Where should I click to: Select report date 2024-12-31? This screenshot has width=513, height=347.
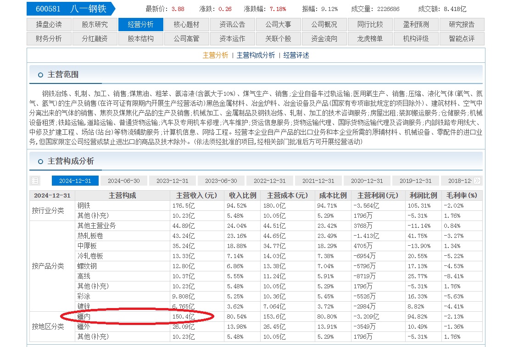click(75, 181)
